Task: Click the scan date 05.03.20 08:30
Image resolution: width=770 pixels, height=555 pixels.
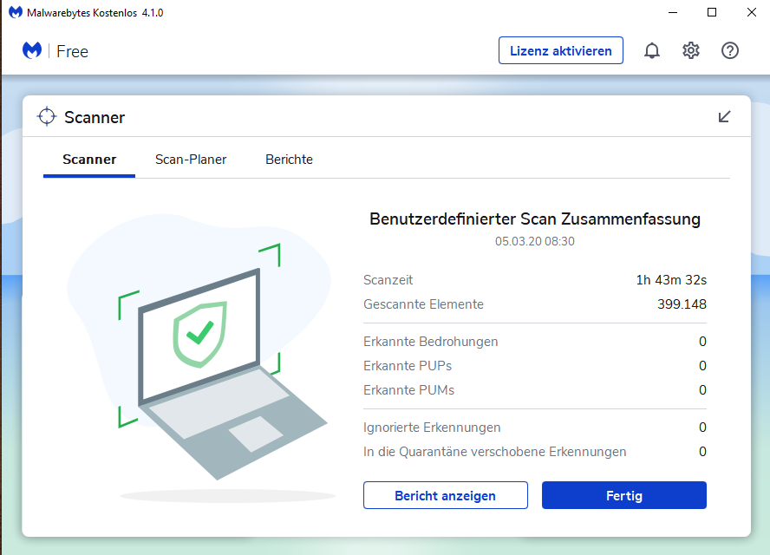Action: [x=535, y=241]
